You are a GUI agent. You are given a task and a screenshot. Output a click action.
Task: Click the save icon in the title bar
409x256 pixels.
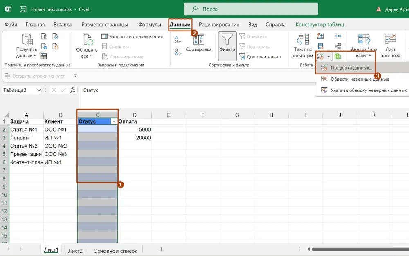23,9
